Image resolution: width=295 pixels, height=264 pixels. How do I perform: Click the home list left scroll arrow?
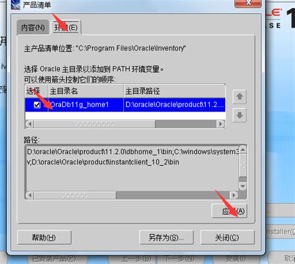(x=30, y=124)
